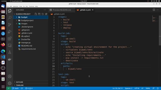
Task: Show applications grid in the dock
Action: 3,87
